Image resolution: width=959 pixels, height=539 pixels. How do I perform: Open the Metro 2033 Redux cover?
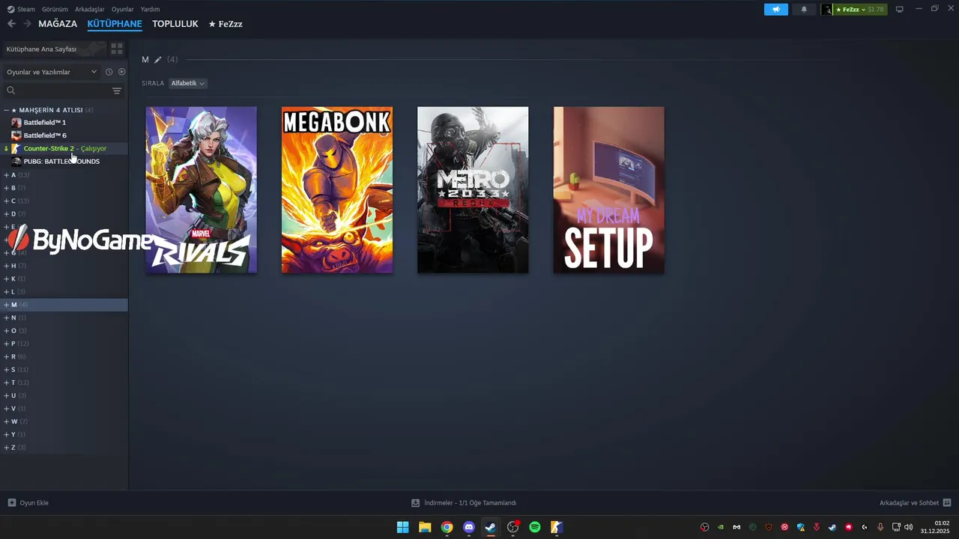coord(473,190)
